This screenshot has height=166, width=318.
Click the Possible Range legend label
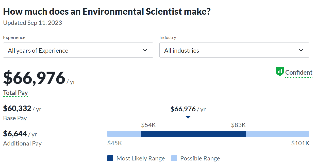point(200,158)
